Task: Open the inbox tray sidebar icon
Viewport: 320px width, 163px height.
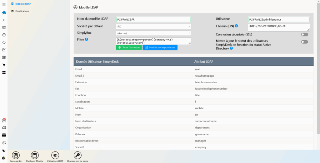Action: click(x=4, y=135)
